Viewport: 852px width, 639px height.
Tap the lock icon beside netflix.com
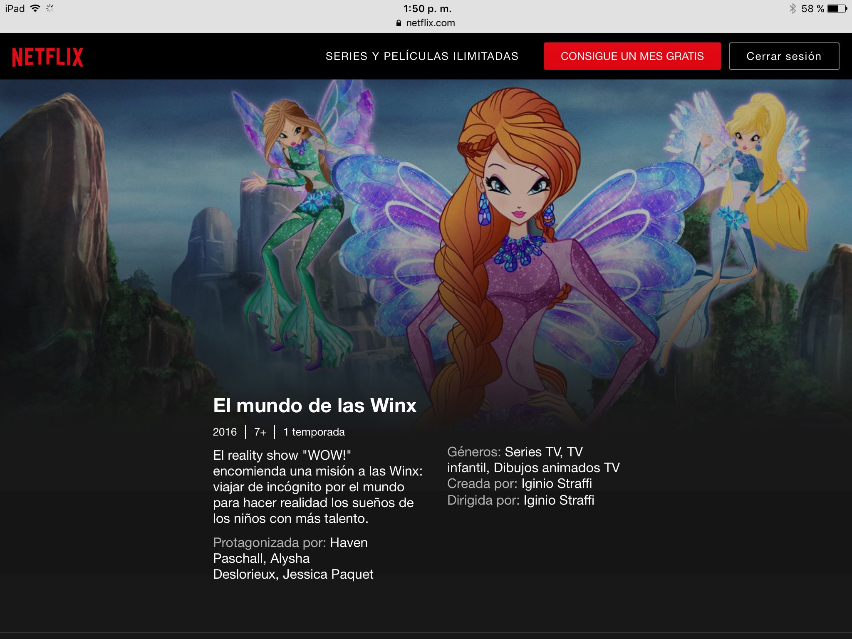point(399,23)
